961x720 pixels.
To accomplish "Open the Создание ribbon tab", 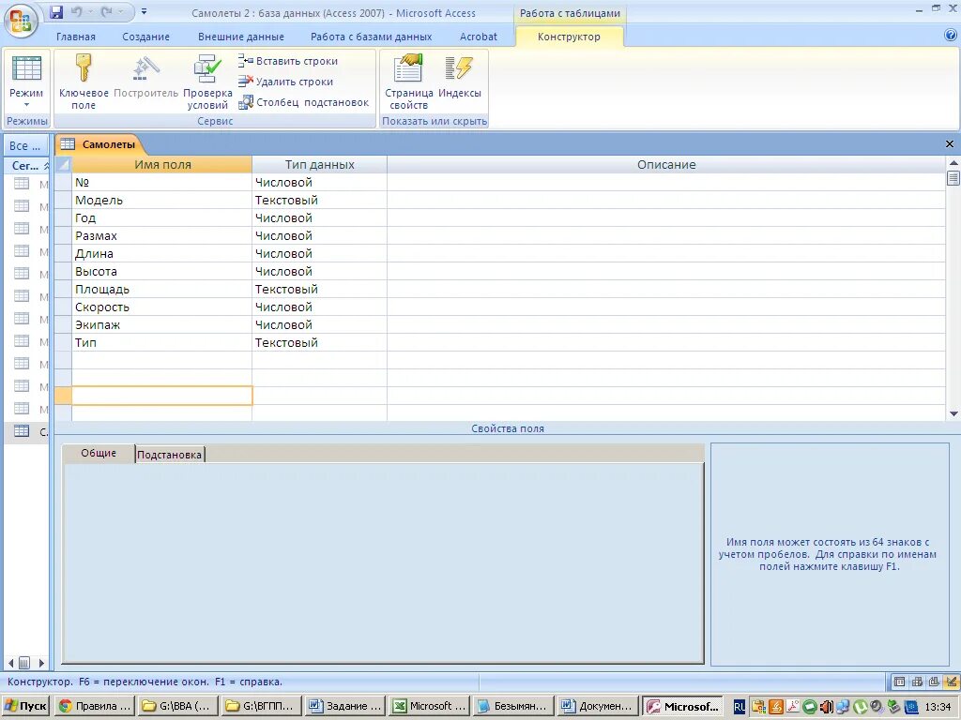I will coord(145,37).
